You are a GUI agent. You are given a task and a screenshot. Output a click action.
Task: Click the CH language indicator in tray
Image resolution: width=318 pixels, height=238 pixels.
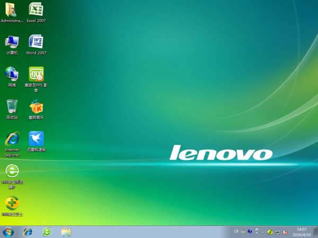coord(236,232)
